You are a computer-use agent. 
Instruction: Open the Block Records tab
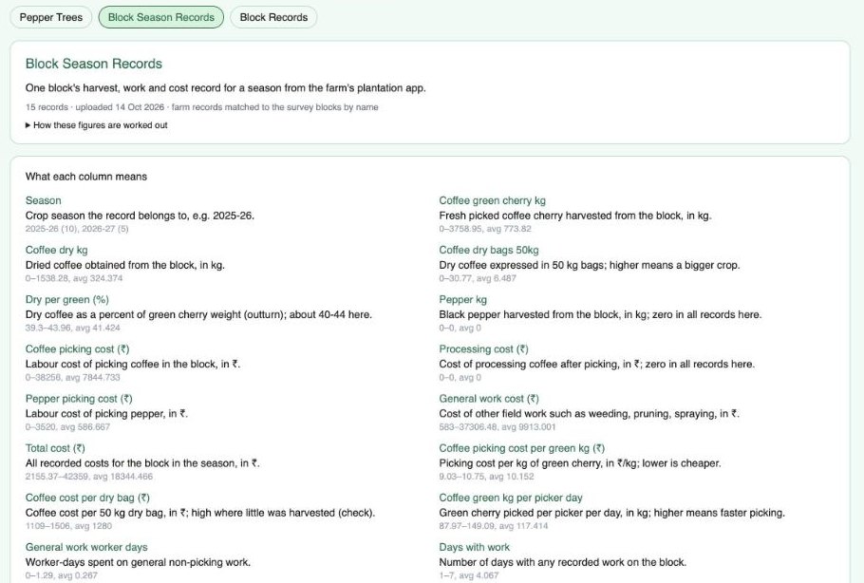(x=273, y=17)
